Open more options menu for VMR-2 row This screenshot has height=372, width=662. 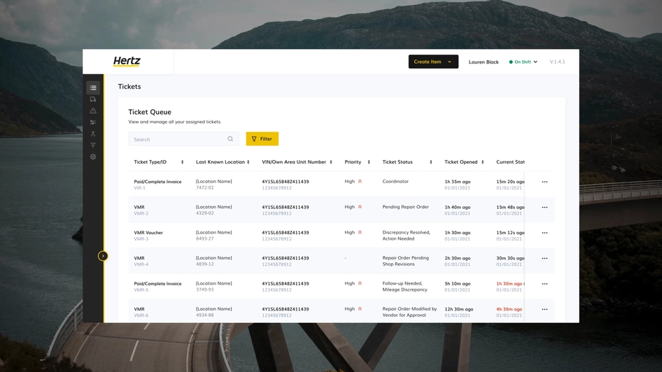tap(544, 208)
